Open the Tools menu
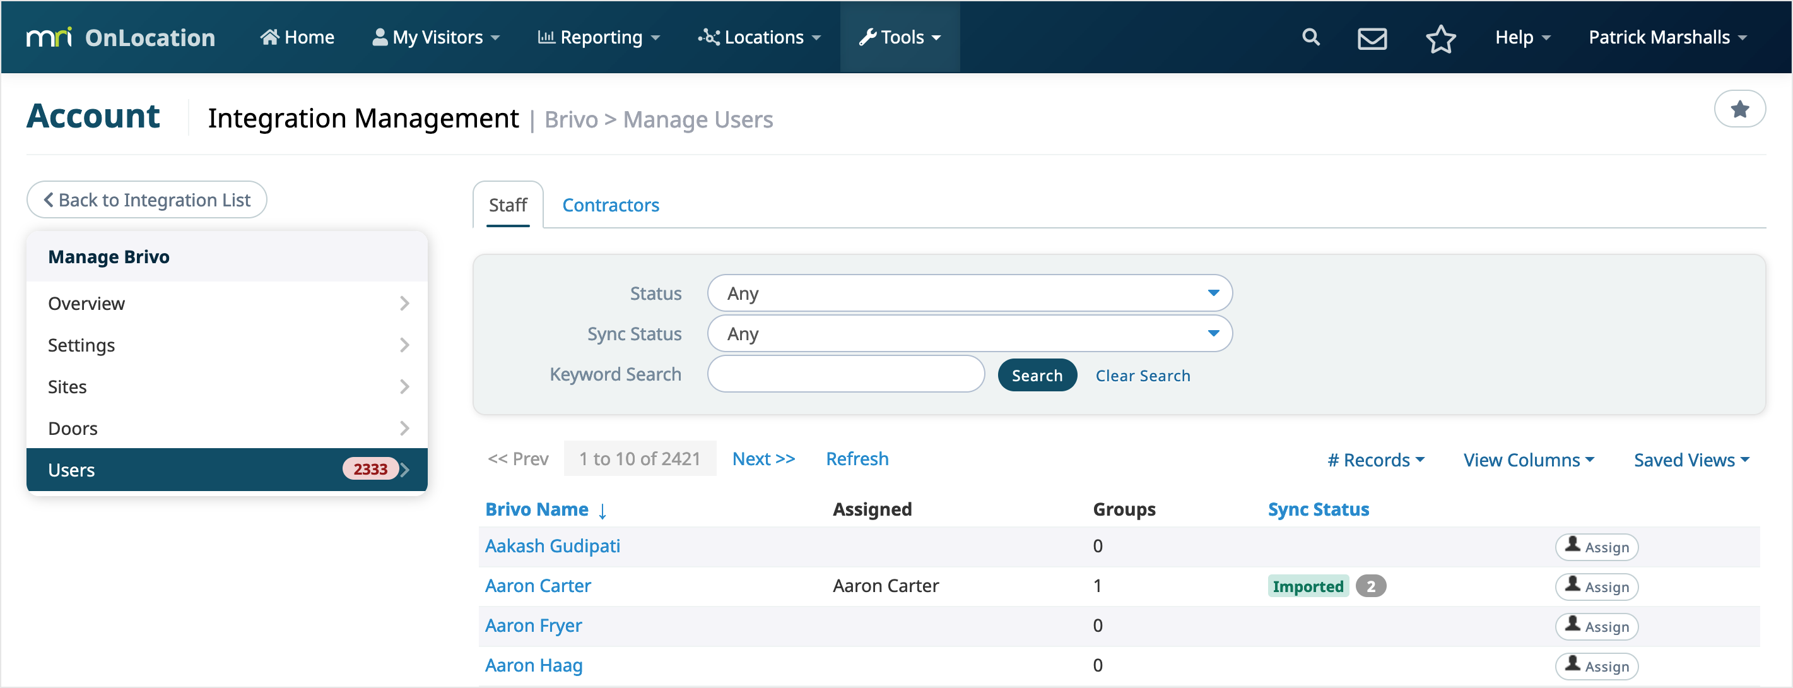The image size is (1793, 688). [x=899, y=37]
